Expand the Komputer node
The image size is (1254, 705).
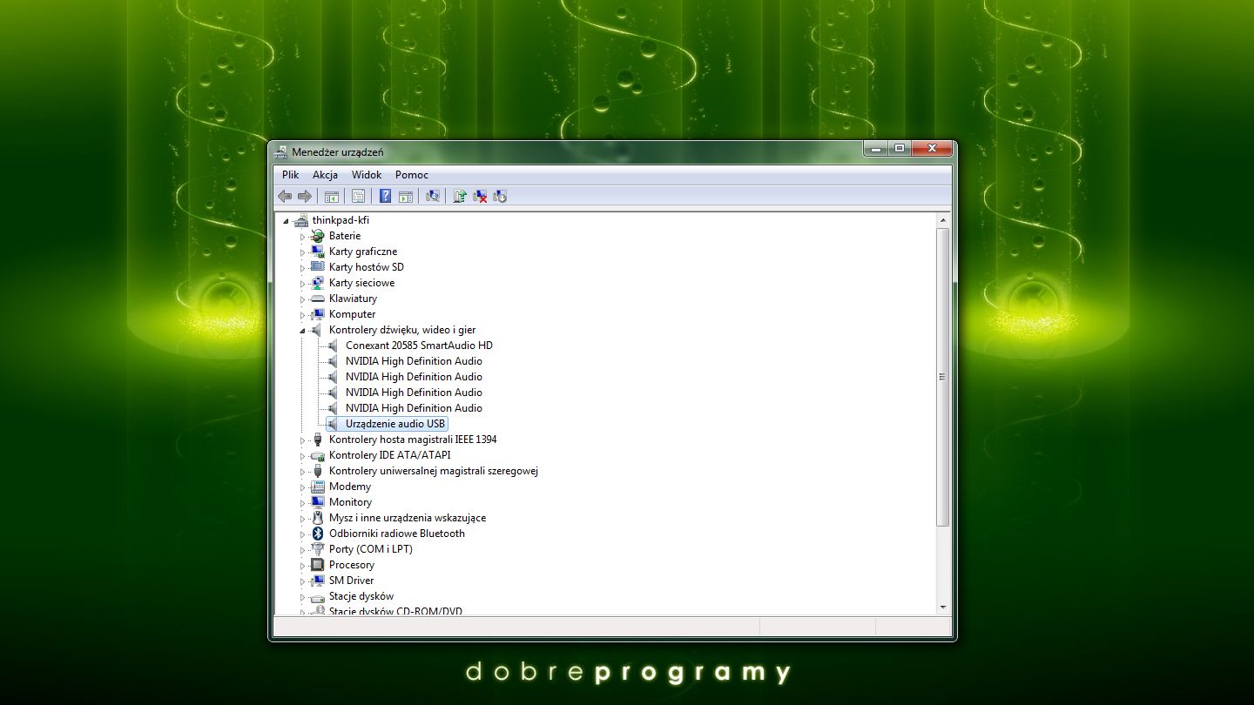click(x=302, y=315)
